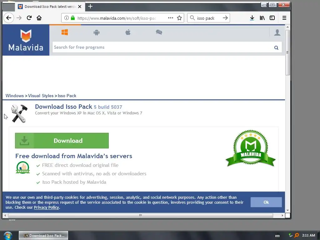Switch to the Windows platform tab

[65, 32]
